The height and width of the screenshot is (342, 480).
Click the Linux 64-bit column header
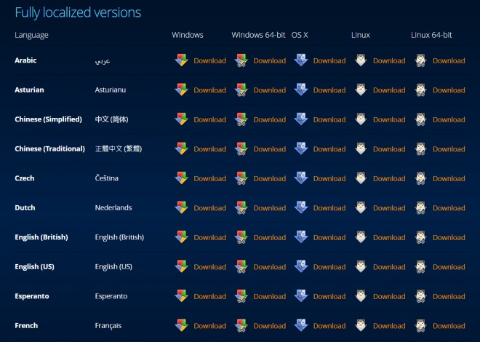tap(431, 35)
